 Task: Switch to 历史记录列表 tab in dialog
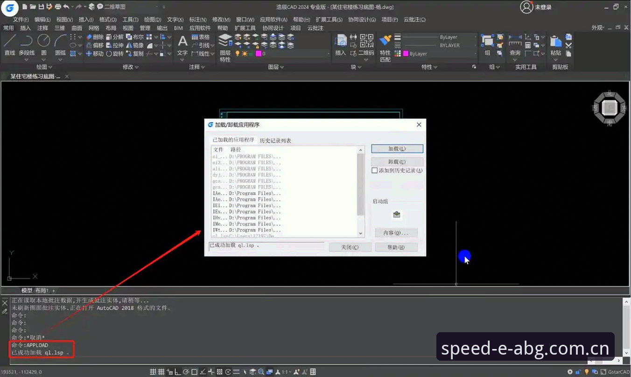point(275,140)
